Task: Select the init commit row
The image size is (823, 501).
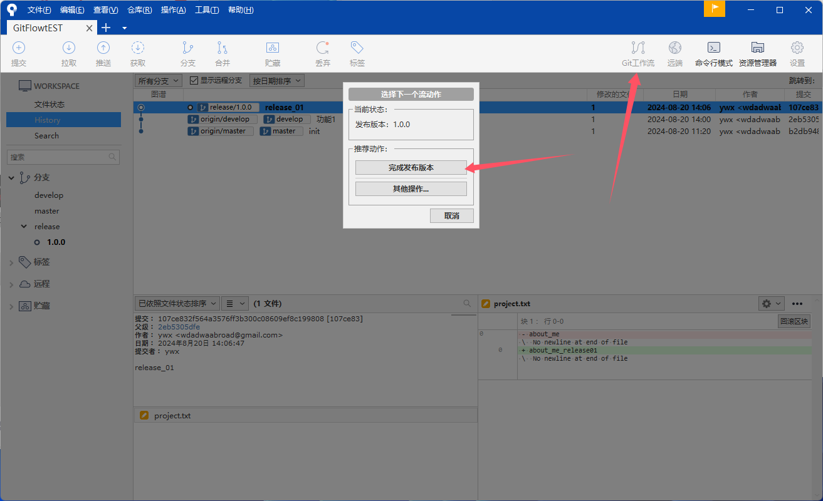Action: point(478,131)
